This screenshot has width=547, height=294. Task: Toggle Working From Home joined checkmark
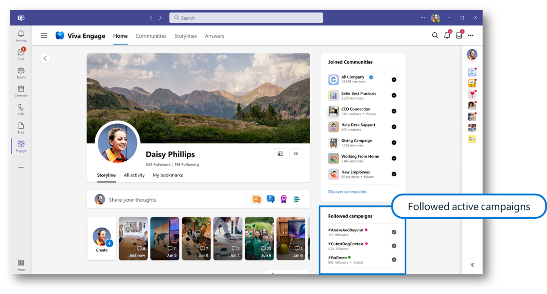click(394, 158)
